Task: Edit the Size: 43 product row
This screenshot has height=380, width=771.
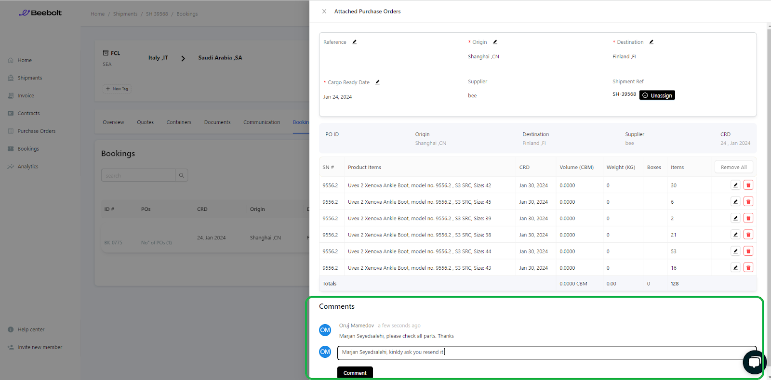Action: tap(735, 268)
